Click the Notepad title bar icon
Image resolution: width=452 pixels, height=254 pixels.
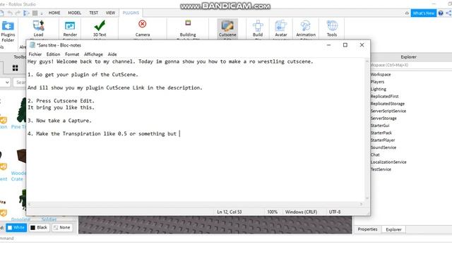point(32,45)
